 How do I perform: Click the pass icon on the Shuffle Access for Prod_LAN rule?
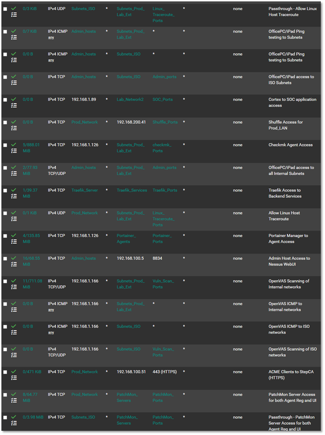click(14, 122)
